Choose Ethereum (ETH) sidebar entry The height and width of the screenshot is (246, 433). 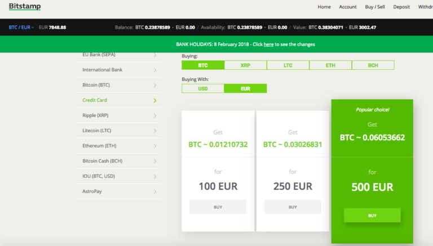[x=118, y=146]
